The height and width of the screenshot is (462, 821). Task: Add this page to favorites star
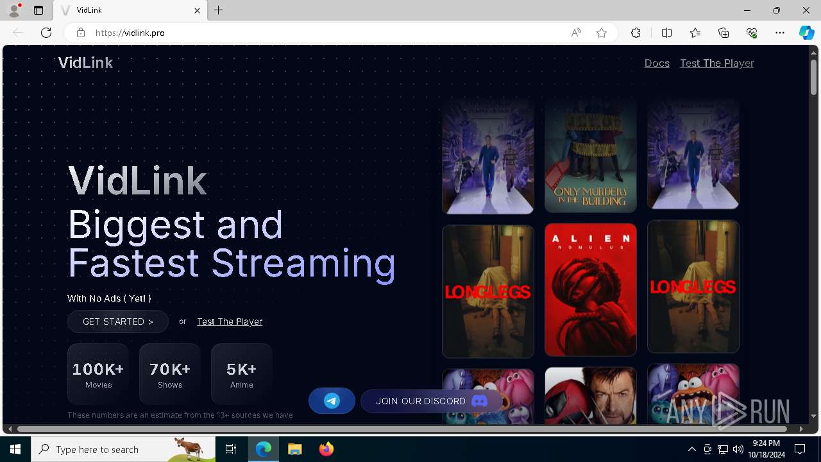pyautogui.click(x=602, y=33)
